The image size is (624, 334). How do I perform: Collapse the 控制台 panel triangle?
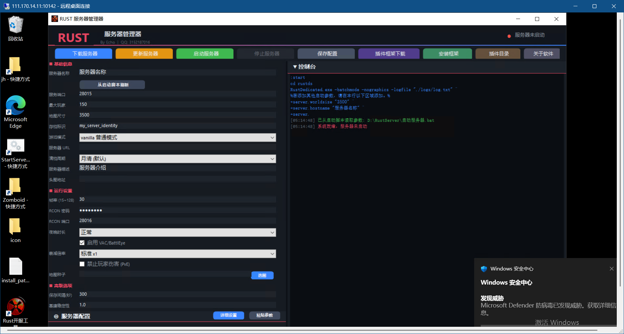[x=295, y=67]
